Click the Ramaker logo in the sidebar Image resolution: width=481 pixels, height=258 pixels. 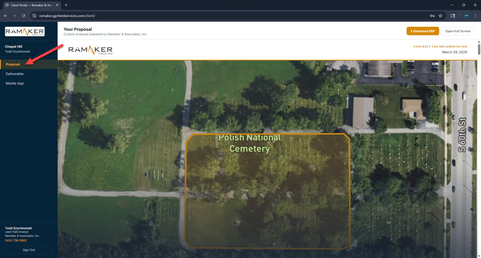tap(24, 31)
